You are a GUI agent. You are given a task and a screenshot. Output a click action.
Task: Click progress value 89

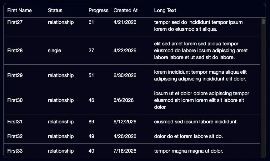click(91, 122)
